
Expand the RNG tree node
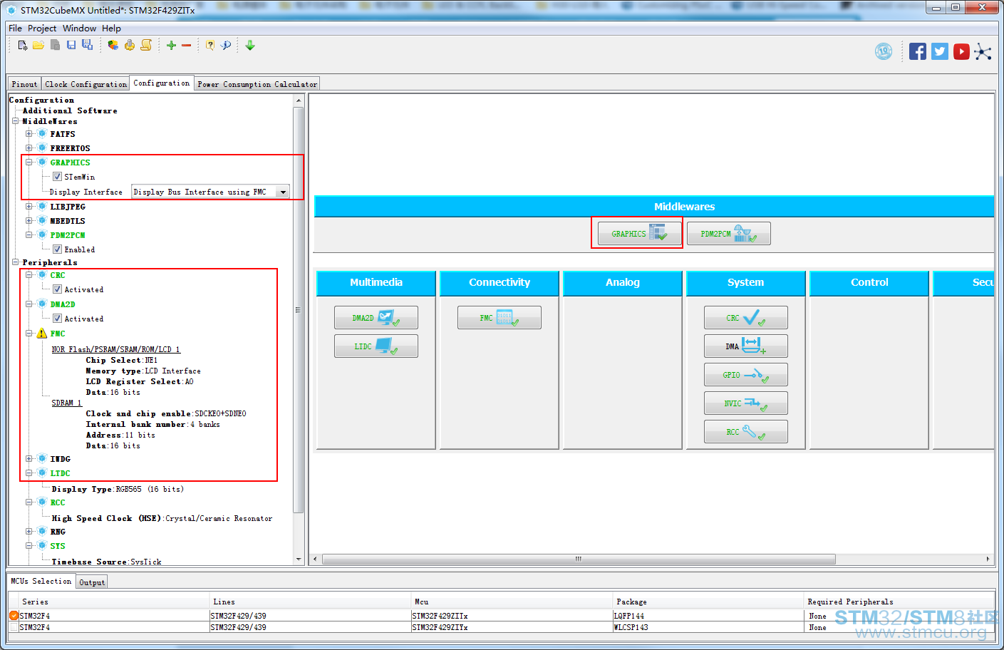(29, 532)
